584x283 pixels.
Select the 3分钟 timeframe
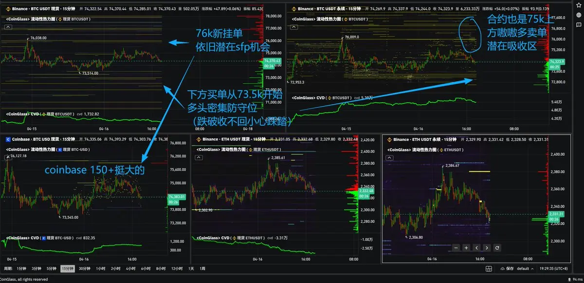(36, 268)
